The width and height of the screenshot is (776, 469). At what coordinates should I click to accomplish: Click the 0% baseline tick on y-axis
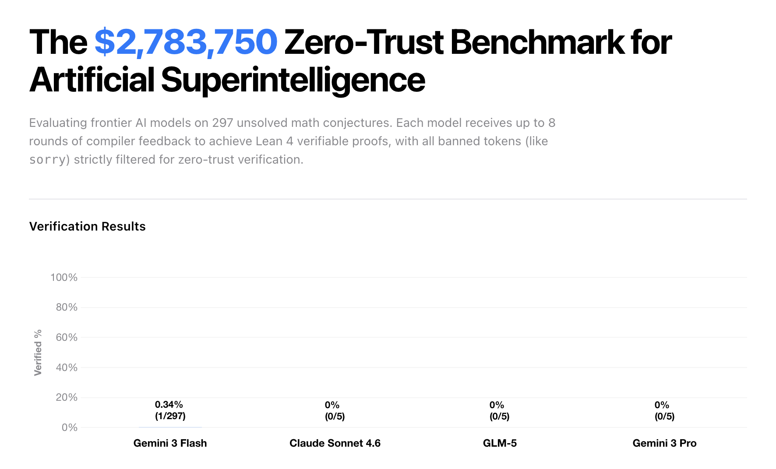tap(70, 427)
